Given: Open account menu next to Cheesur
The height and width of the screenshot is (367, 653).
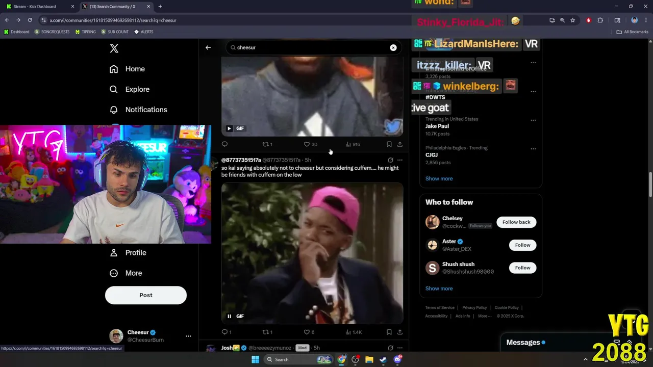Looking at the screenshot, I should coord(188,336).
